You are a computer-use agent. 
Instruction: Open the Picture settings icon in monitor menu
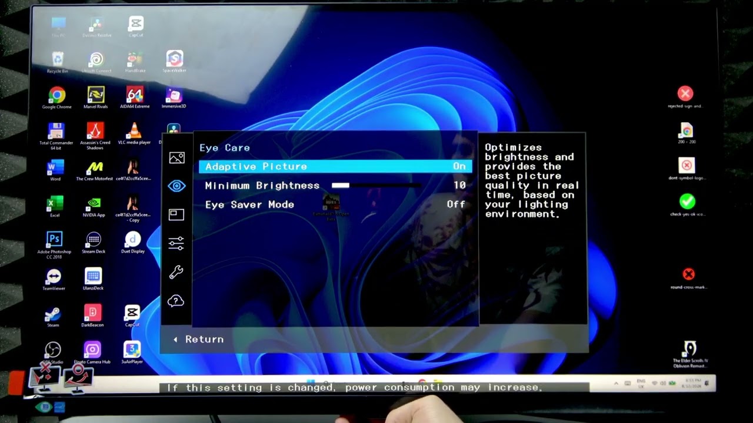click(x=176, y=157)
